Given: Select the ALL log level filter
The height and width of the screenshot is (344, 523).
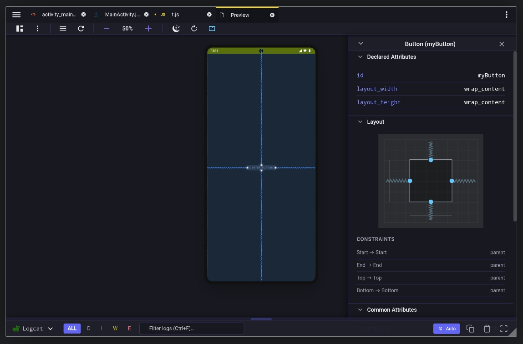Looking at the screenshot, I should [x=72, y=329].
